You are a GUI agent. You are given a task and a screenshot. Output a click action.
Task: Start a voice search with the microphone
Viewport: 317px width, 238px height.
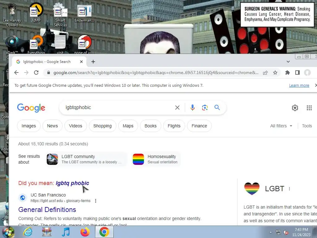point(193,108)
